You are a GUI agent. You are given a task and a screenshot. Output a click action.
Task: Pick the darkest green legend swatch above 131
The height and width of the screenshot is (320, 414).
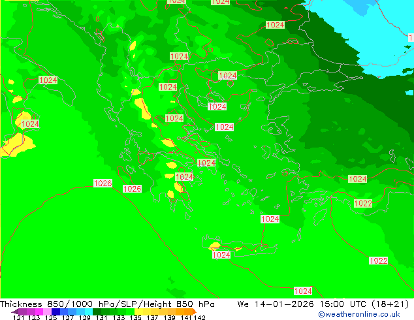(x=97, y=312)
